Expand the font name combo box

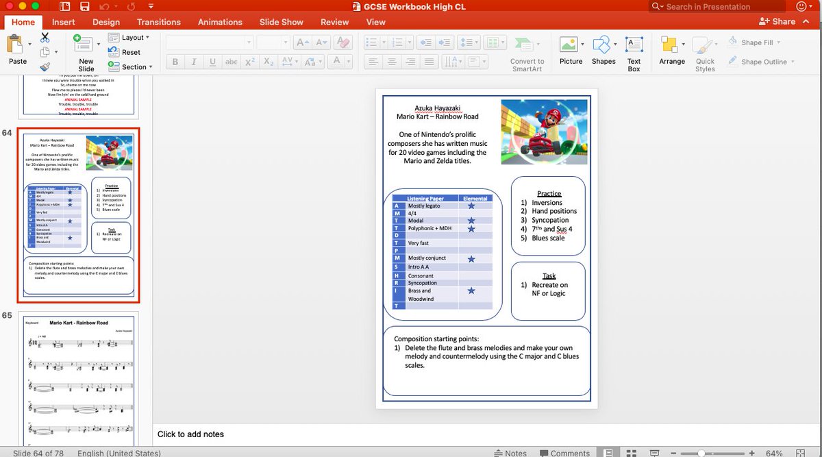[249, 42]
